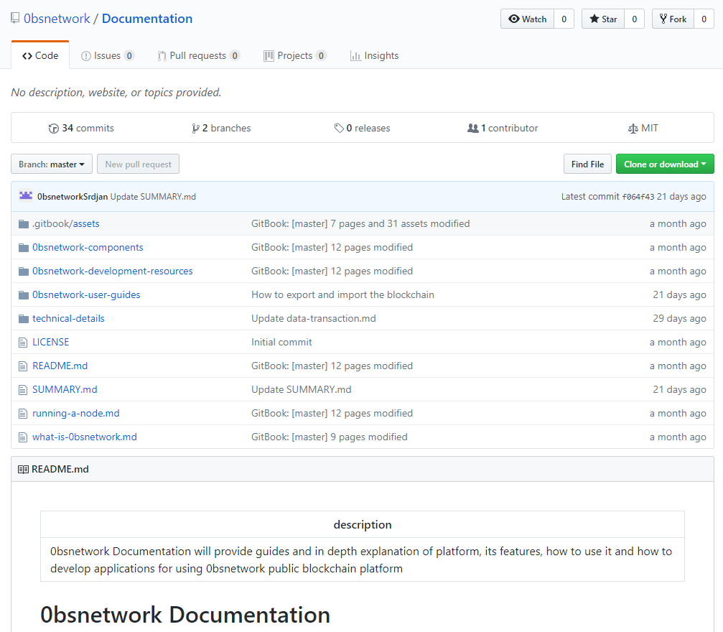This screenshot has width=723, height=632.
Task: Open the SUMMARY.md file
Action: 65,390
